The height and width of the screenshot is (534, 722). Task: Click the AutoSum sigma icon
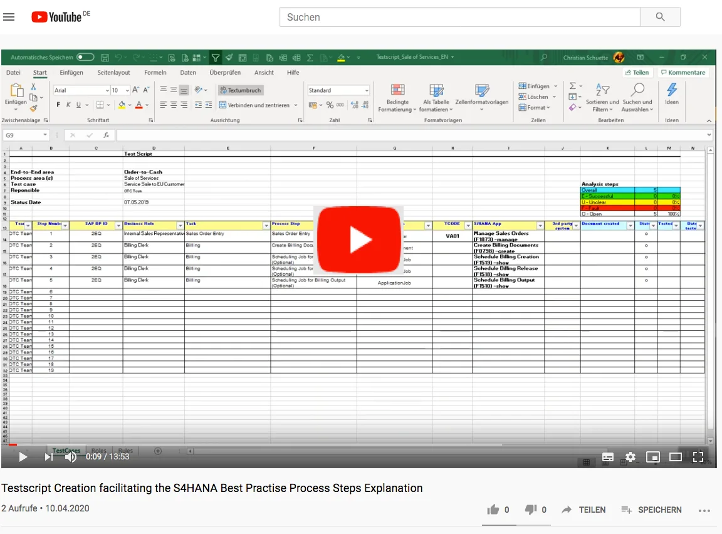tap(572, 86)
